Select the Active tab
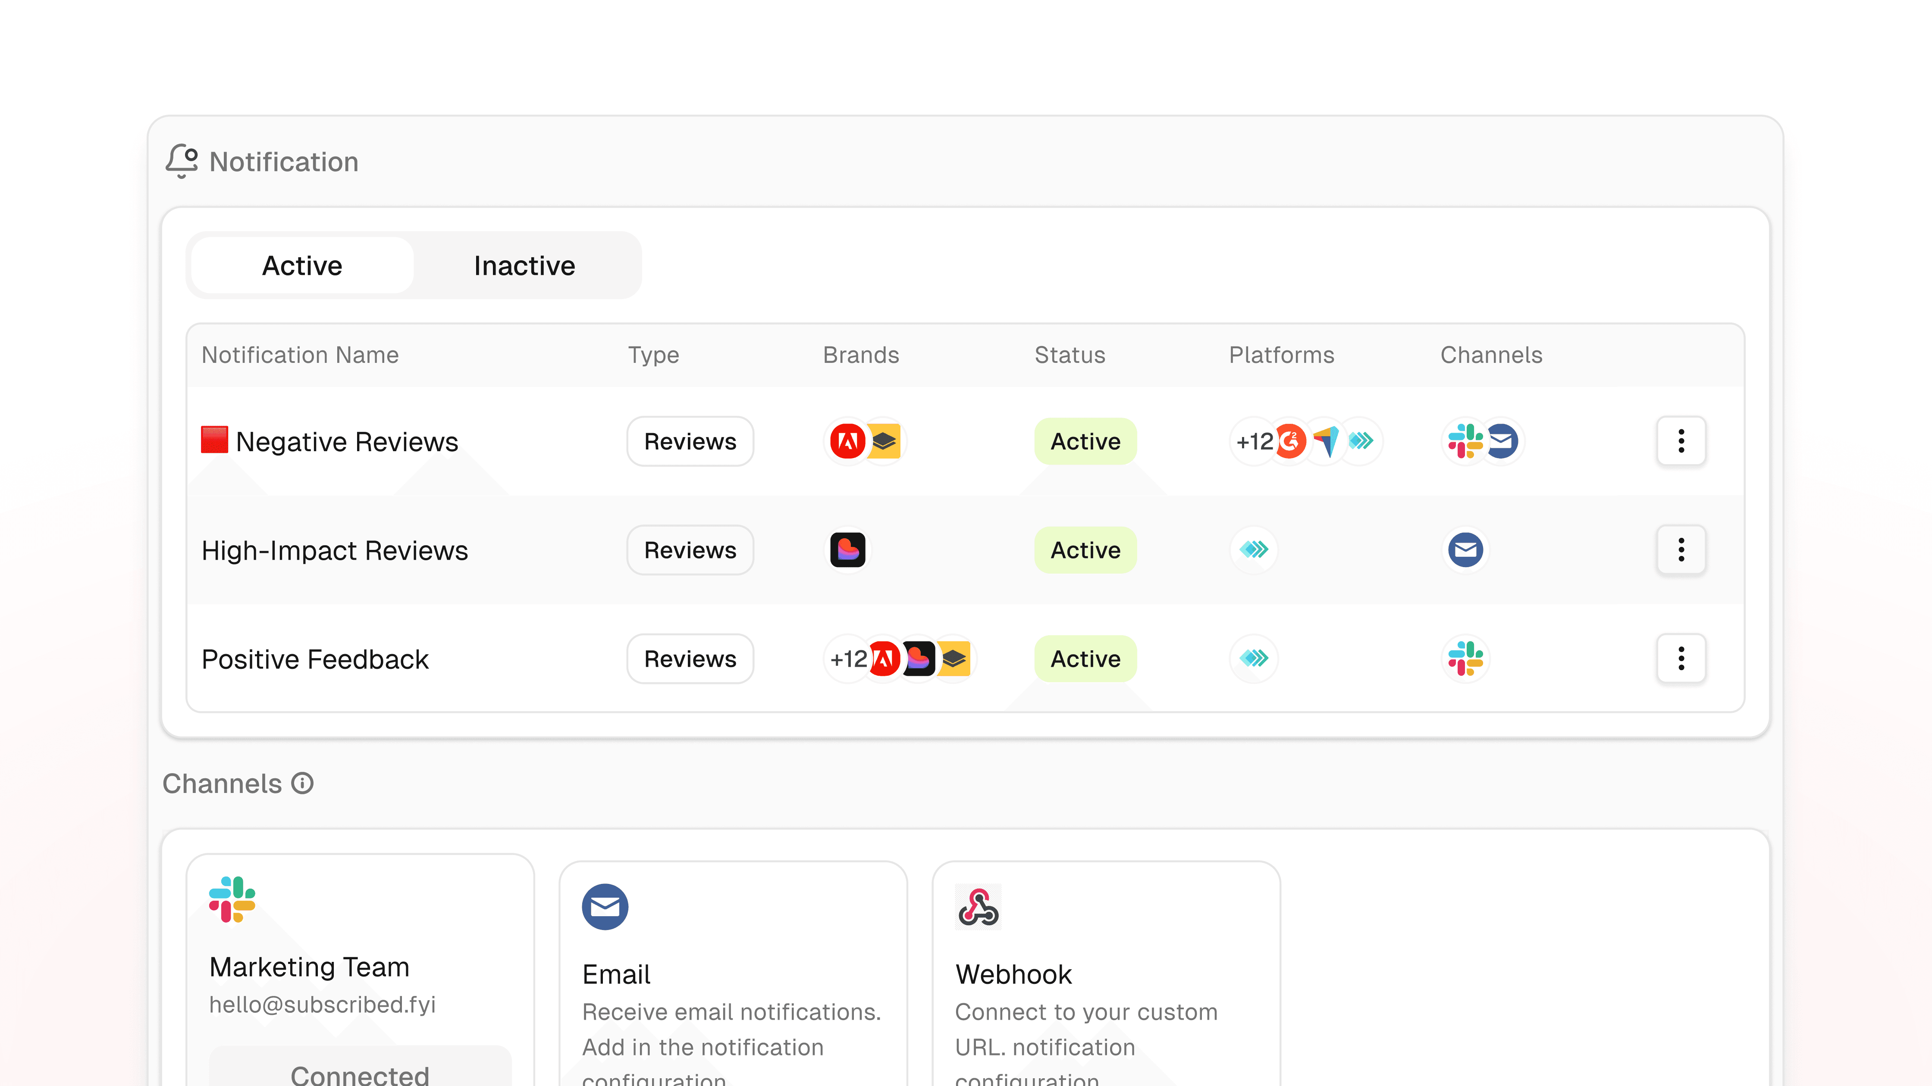Screen dimensions: 1932x1086 click(301, 265)
